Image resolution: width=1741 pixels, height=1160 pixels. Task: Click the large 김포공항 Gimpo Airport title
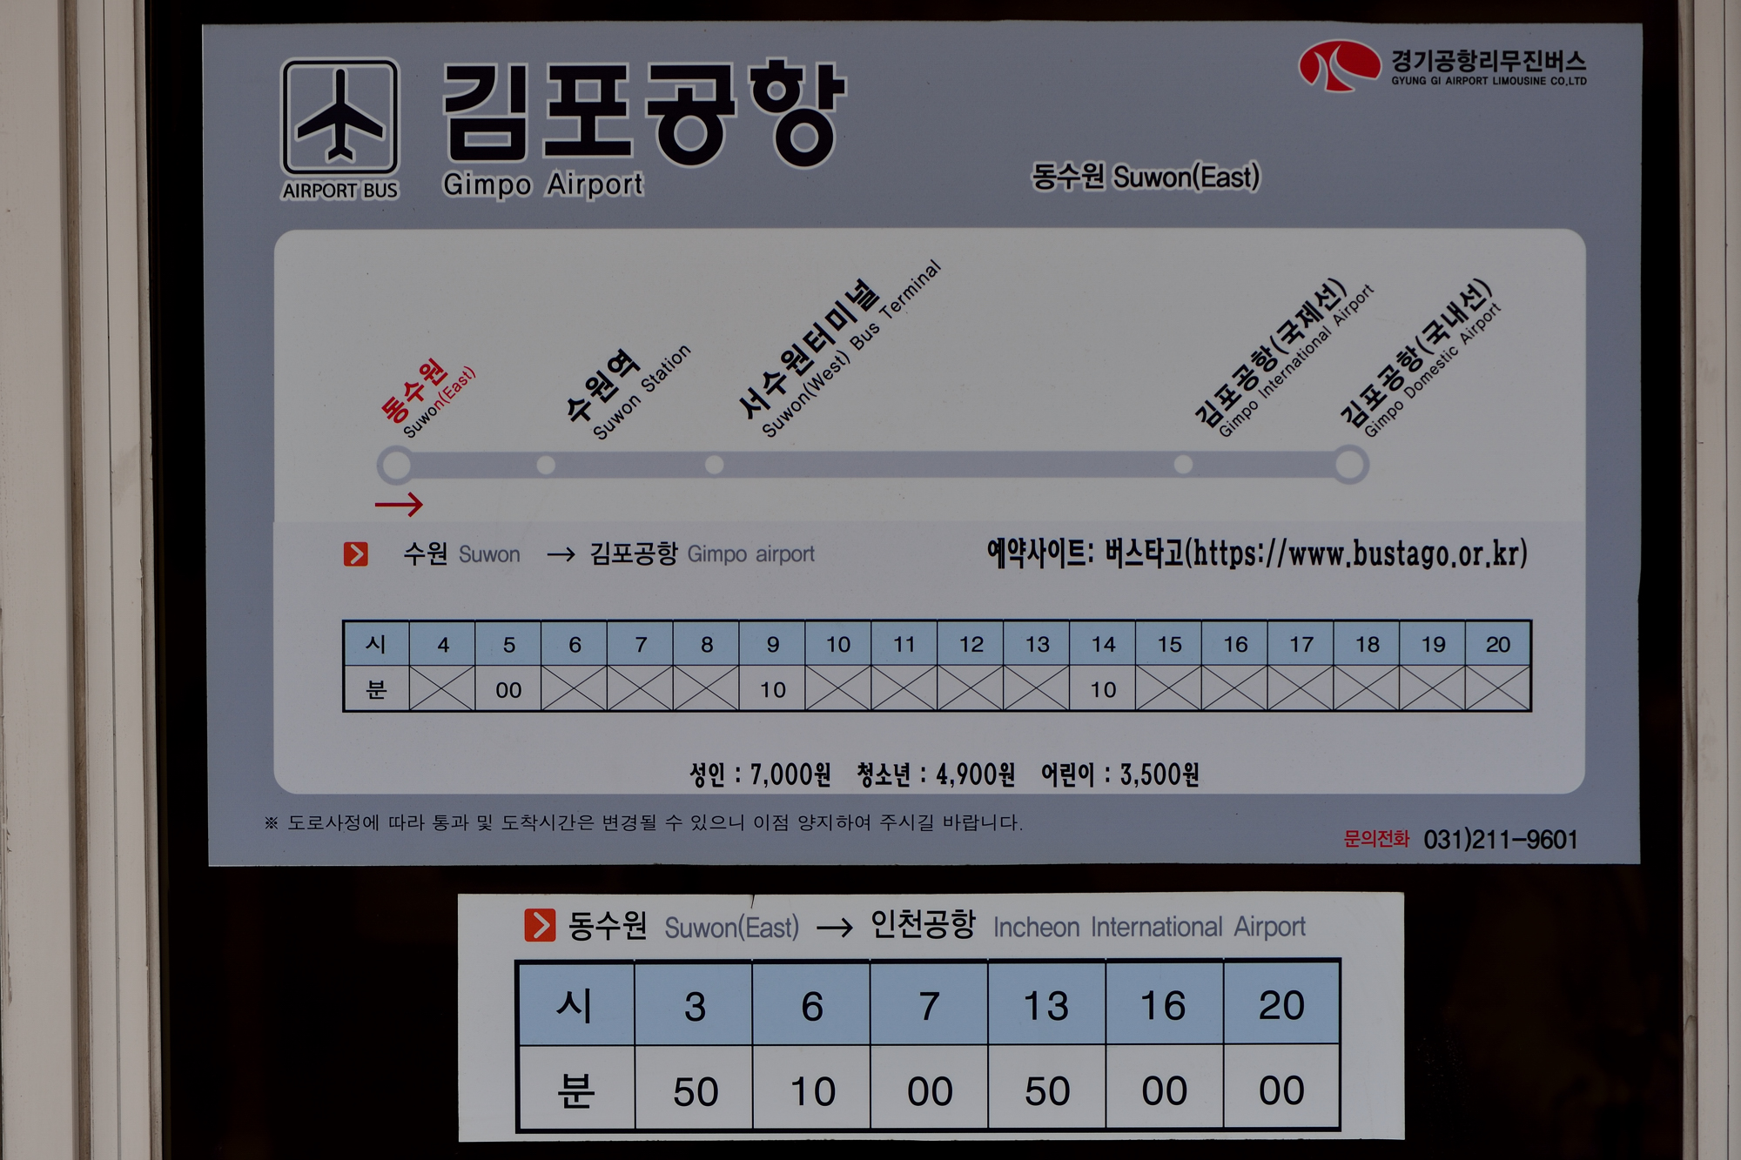tap(642, 113)
